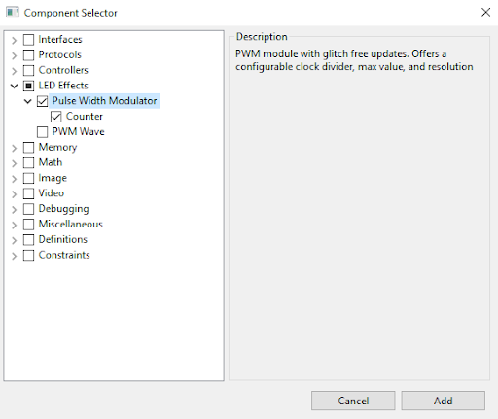The width and height of the screenshot is (498, 419).
Task: Enable the PWM Wave checkbox
Action: tap(42, 132)
